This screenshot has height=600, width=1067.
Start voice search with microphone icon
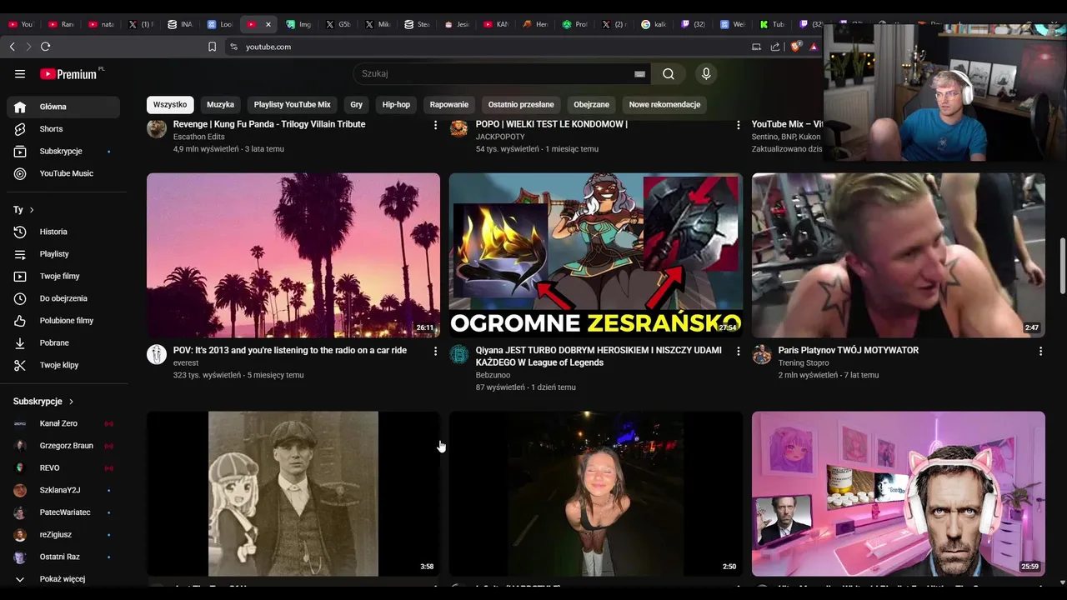pyautogui.click(x=706, y=73)
